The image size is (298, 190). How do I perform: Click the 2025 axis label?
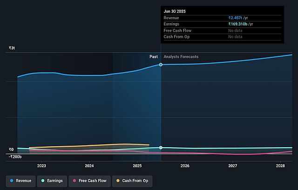tap(137, 166)
